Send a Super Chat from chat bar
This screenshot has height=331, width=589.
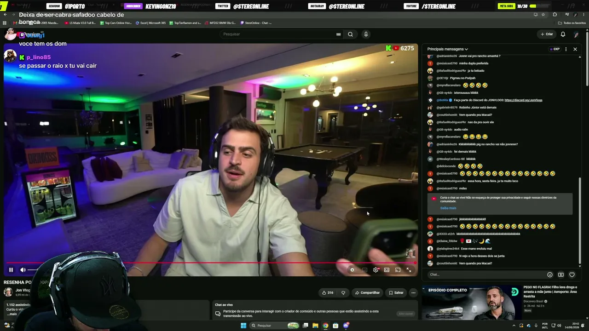pos(561,274)
